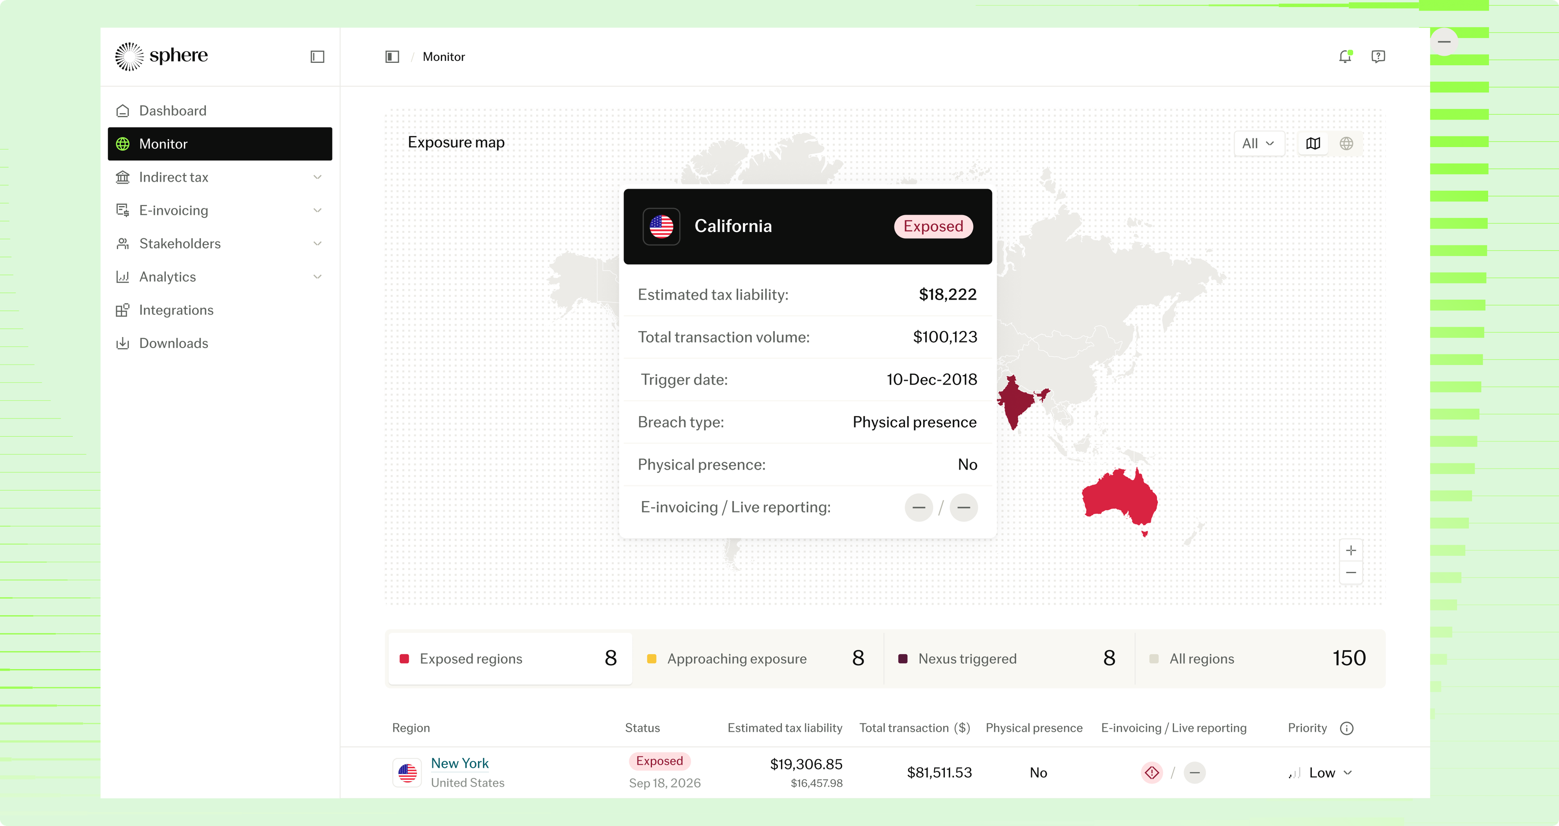Click first dash icon in E-invoicing row of card

coord(919,508)
